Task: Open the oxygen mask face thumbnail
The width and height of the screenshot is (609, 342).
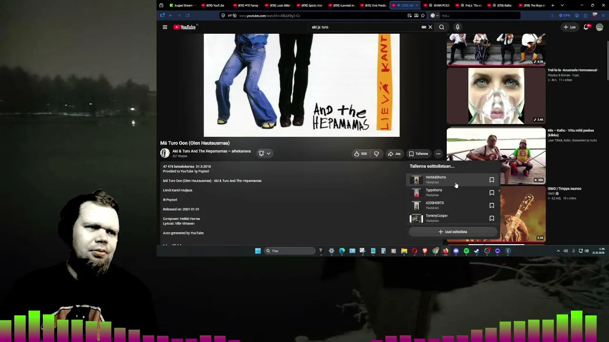Action: pos(496,95)
